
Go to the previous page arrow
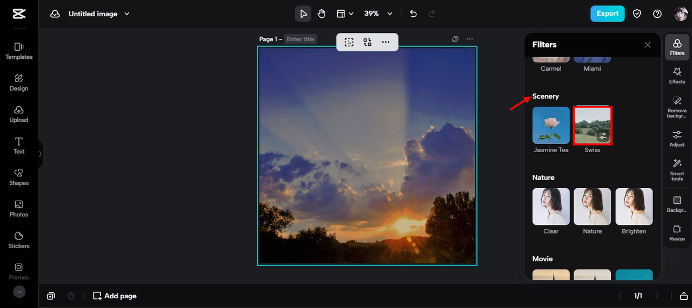620,296
